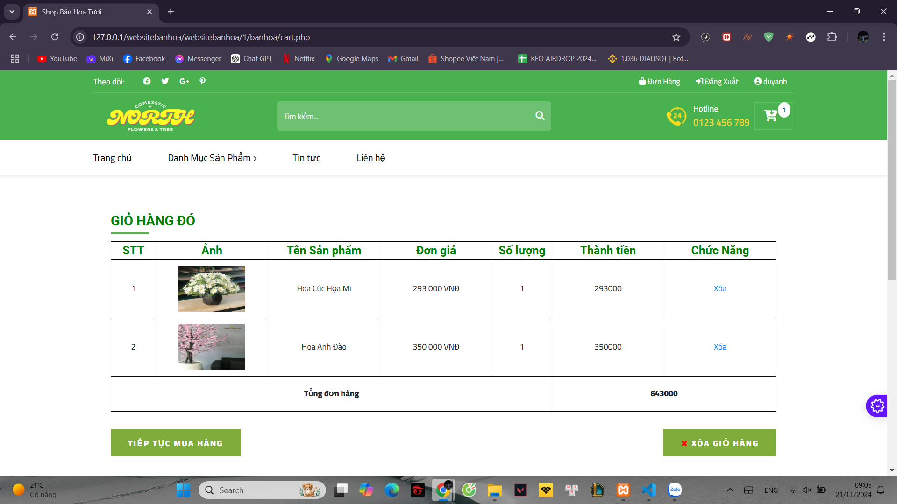The width and height of the screenshot is (897, 504).
Task: Click the Facebook social media icon
Action: click(x=146, y=81)
